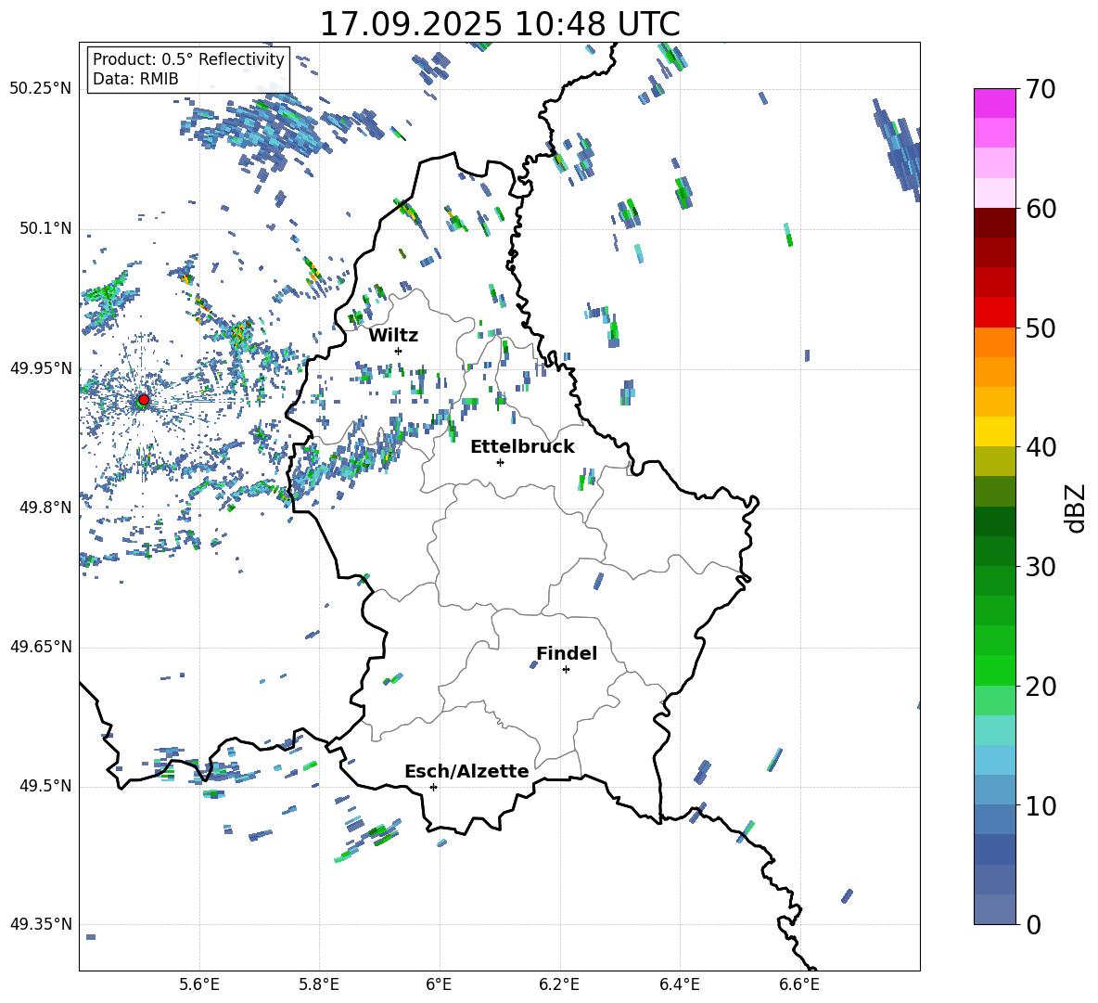The width and height of the screenshot is (1098, 1003).
Task: Click the Esch/Alzette city label
Action: tap(466, 772)
